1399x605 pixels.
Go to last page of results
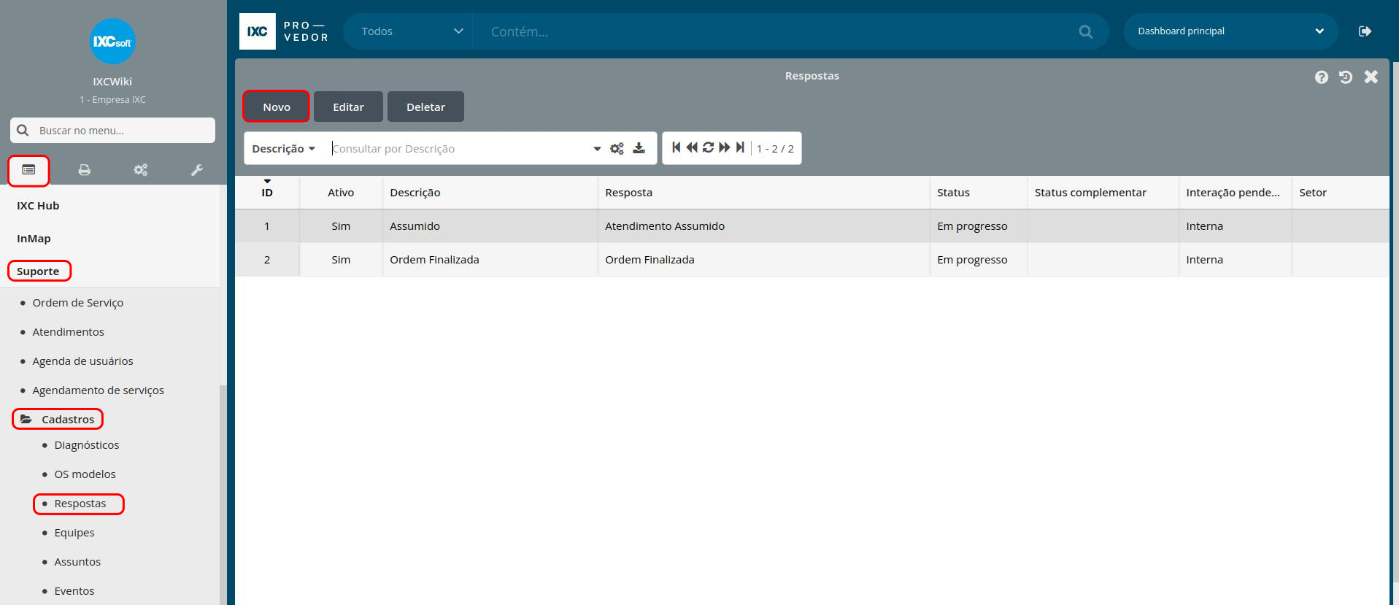coord(740,147)
